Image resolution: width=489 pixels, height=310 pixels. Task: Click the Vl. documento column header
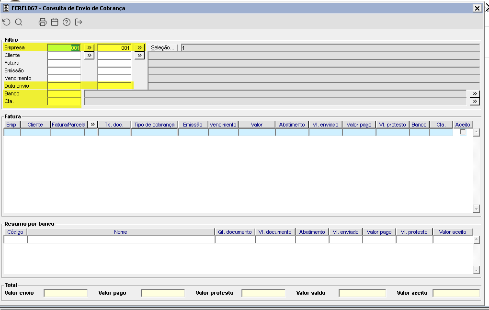coord(275,232)
